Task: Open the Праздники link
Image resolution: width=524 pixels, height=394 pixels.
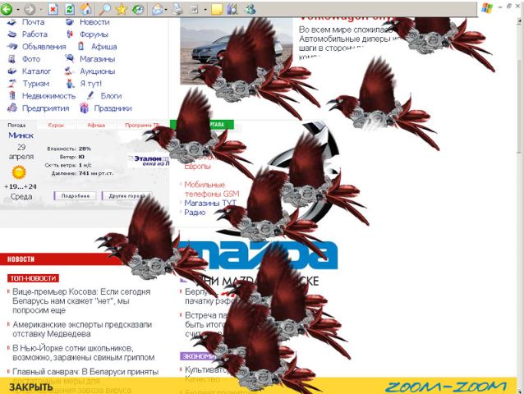Action: (113, 108)
